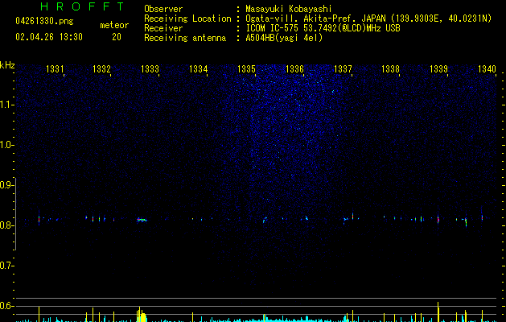Click the HROFFT title text
The width and height of the screenshot is (506, 322).
click(x=82, y=6)
